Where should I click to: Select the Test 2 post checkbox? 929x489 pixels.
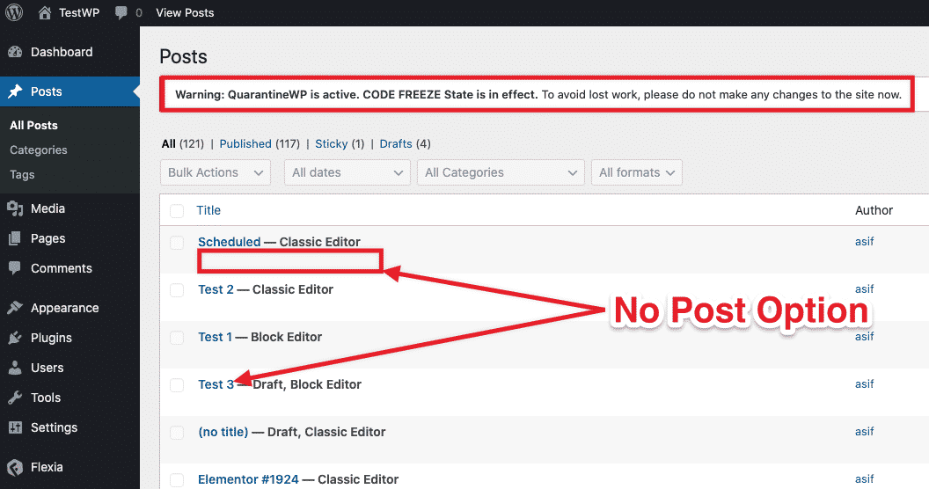[x=177, y=290]
